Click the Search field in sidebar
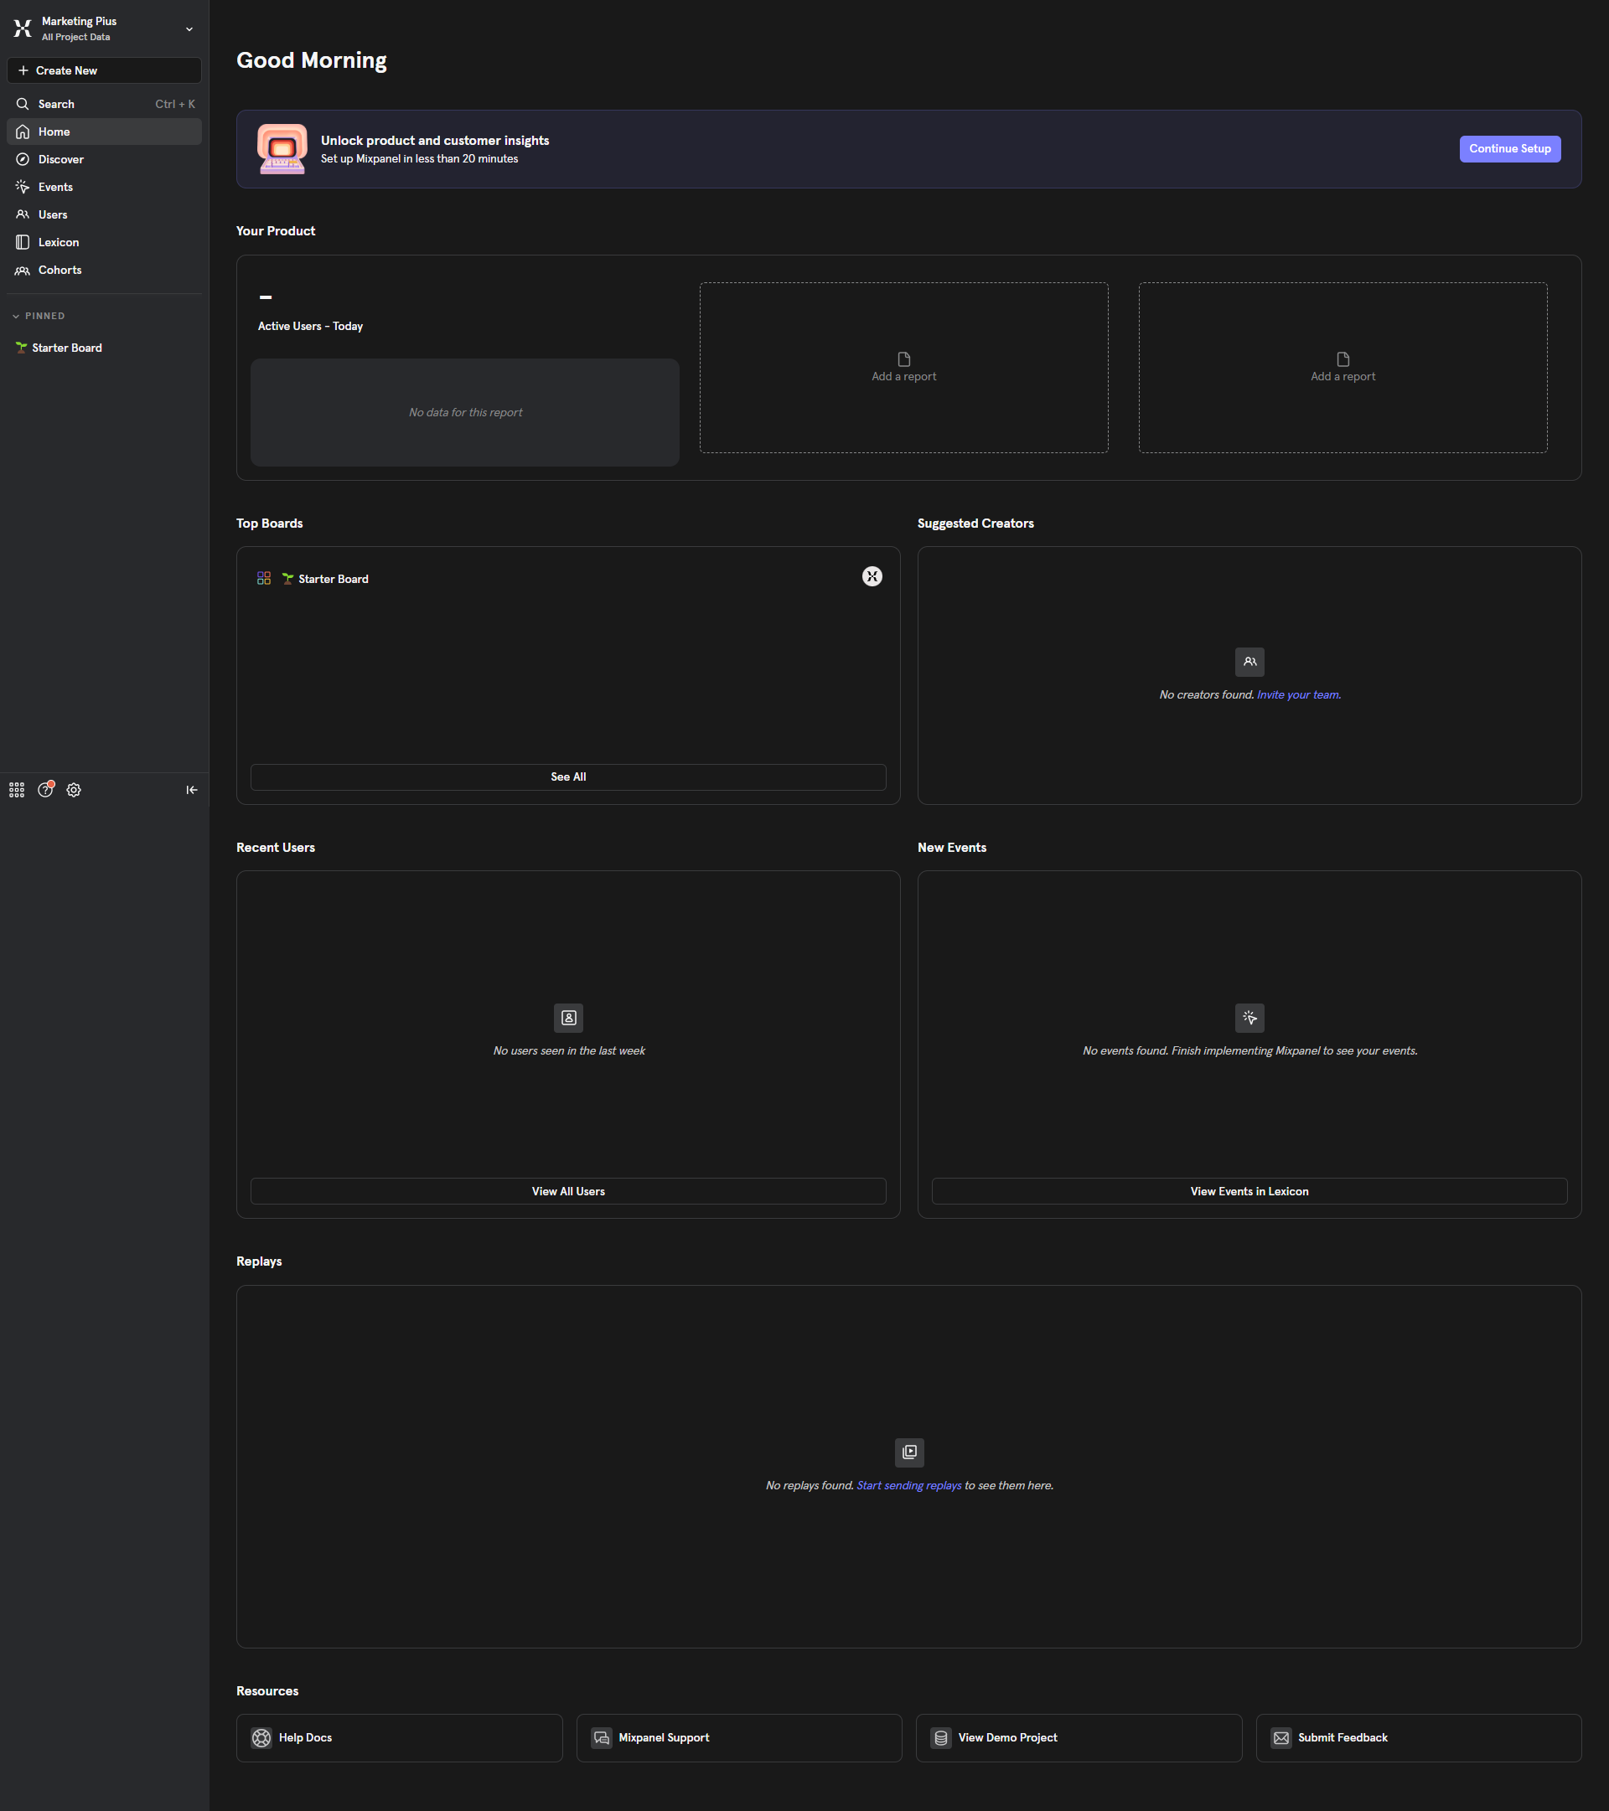The height and width of the screenshot is (1811, 1609). (x=104, y=105)
